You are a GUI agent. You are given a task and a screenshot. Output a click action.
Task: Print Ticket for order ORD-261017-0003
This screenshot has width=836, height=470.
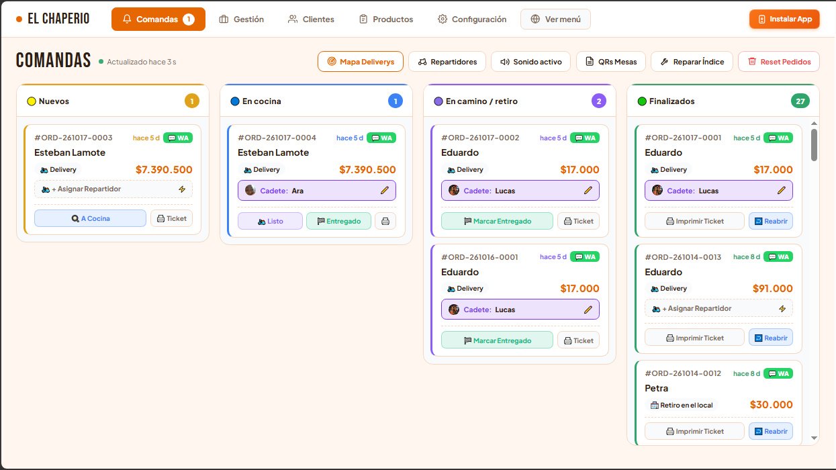(x=171, y=218)
